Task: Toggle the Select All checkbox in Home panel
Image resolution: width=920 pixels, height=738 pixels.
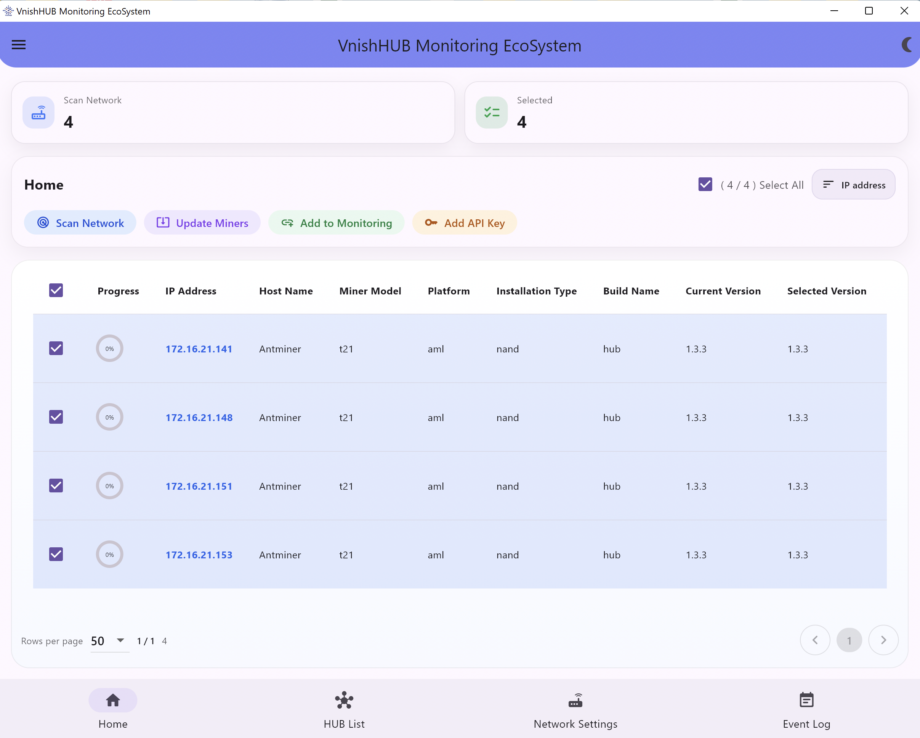Action: coord(705,185)
